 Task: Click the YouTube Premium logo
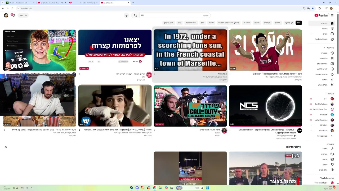coord(321,15)
